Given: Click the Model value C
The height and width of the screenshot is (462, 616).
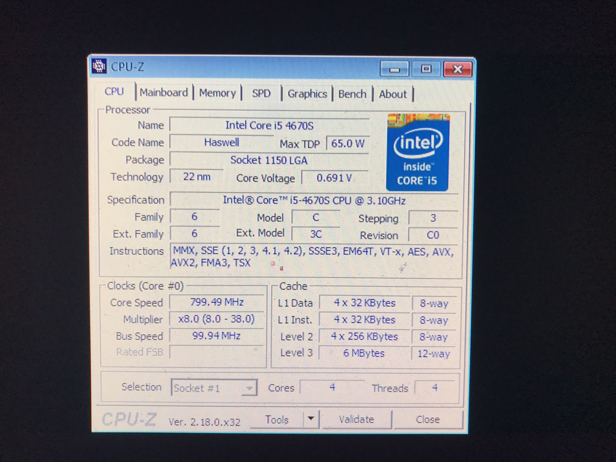Looking at the screenshot, I should coord(316,217).
